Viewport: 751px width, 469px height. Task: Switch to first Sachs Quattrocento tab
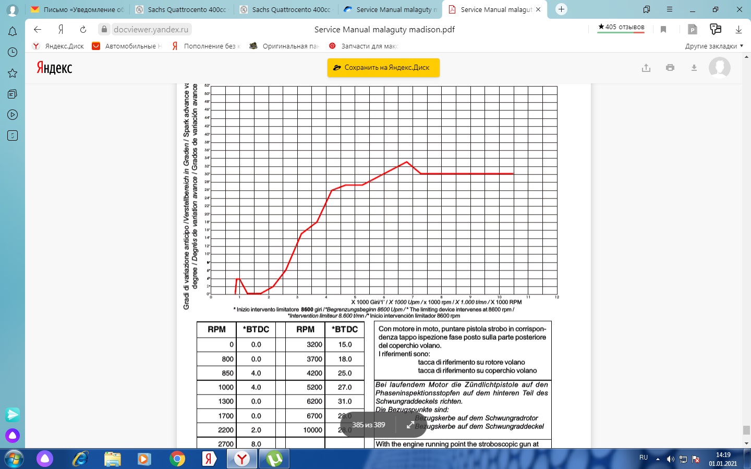click(181, 9)
